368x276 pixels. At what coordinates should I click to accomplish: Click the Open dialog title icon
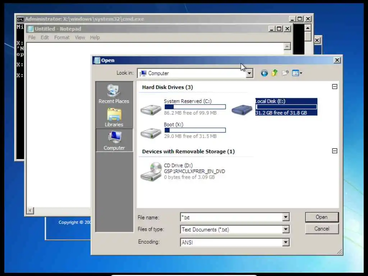pyautogui.click(x=97, y=60)
